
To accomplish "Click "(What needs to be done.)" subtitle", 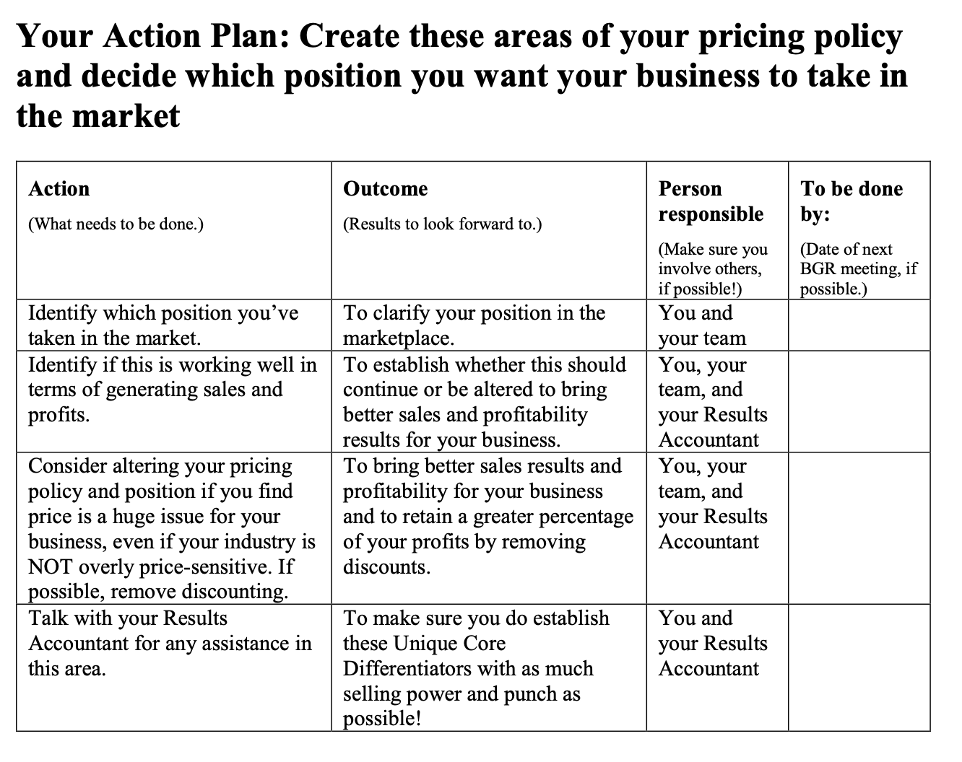I will (116, 224).
